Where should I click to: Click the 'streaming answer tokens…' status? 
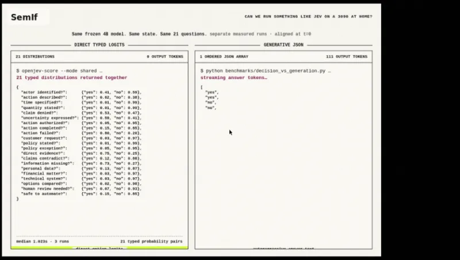(233, 78)
